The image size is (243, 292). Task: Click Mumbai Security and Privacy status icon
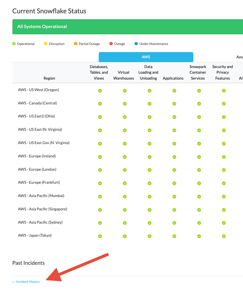click(x=224, y=197)
